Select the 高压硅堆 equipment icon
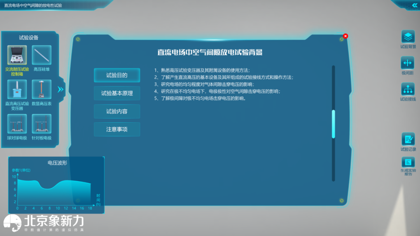Viewport: 420px width, 236px height. (41, 55)
